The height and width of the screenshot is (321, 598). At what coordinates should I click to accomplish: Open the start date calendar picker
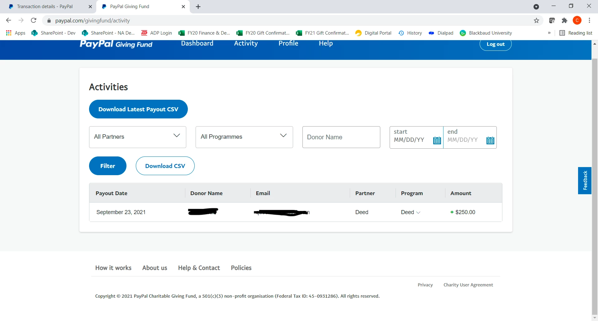pos(437,140)
